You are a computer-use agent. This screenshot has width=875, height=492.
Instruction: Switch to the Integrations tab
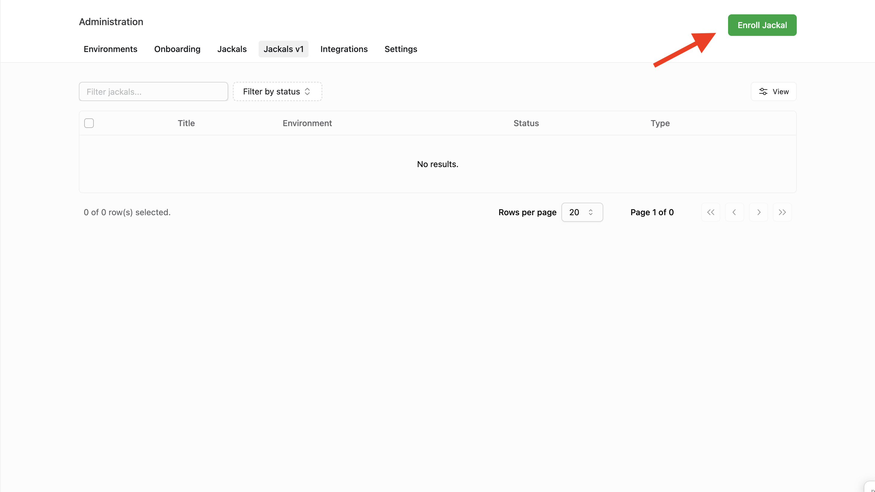[344, 49]
